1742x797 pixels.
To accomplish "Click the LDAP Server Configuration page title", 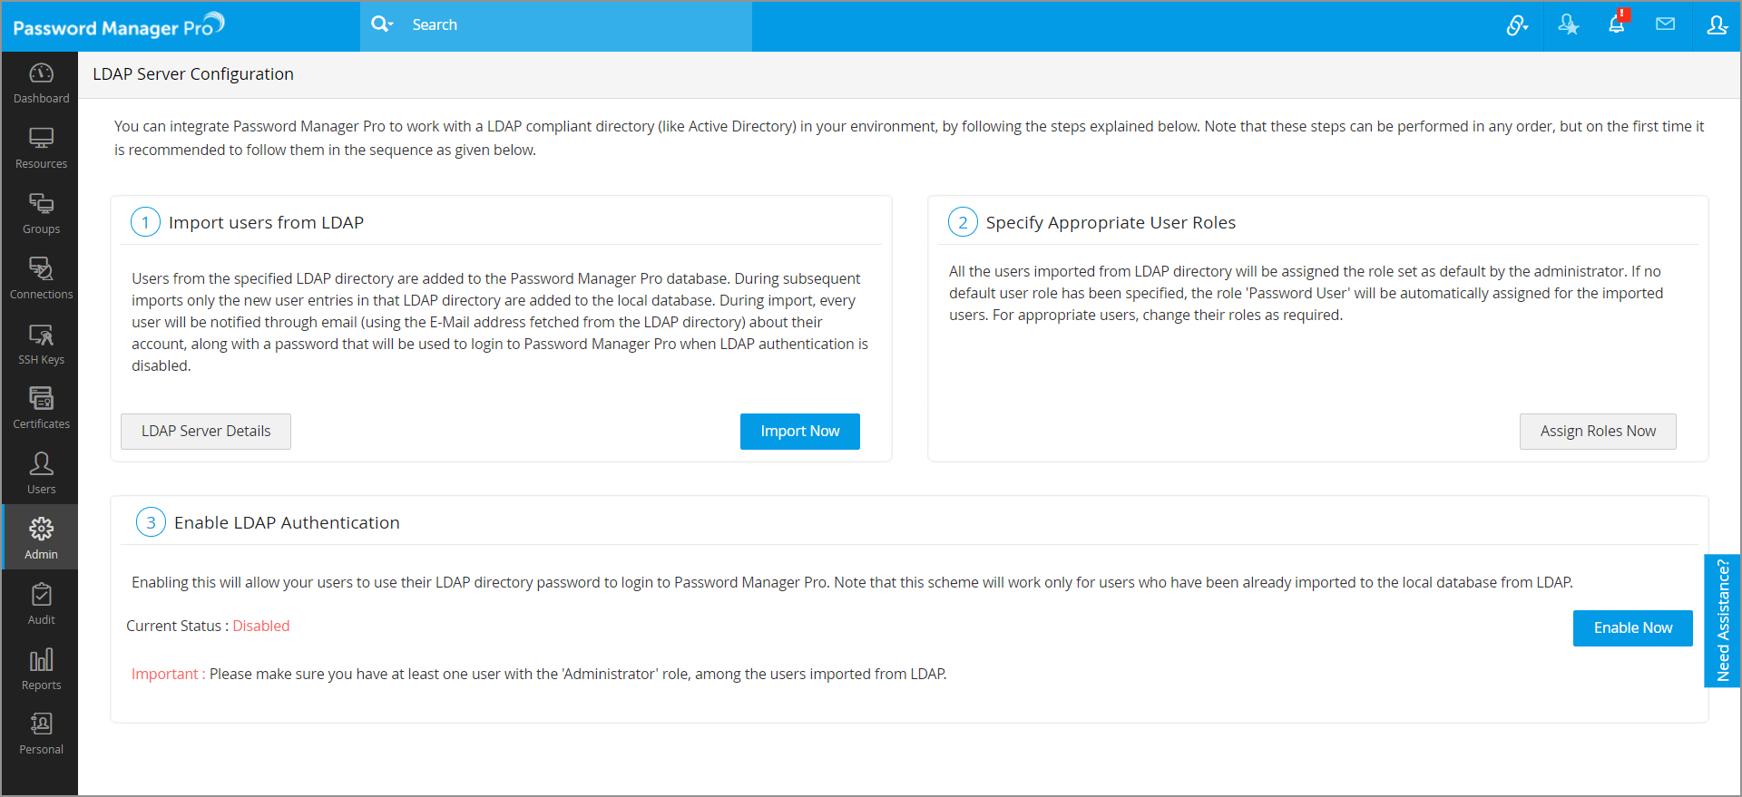I will coord(193,74).
